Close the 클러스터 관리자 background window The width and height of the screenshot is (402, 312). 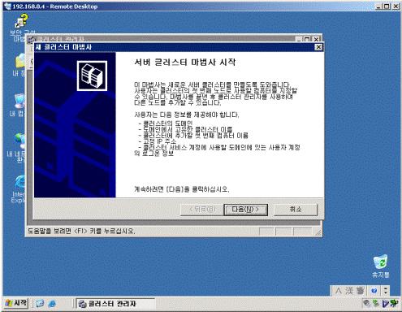tap(316, 39)
